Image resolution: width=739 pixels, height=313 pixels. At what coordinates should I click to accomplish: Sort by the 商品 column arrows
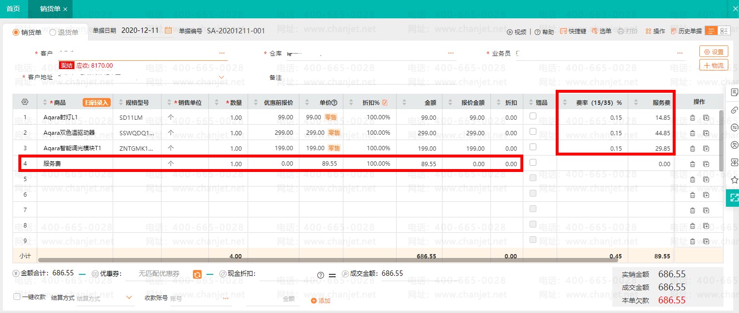[45, 102]
